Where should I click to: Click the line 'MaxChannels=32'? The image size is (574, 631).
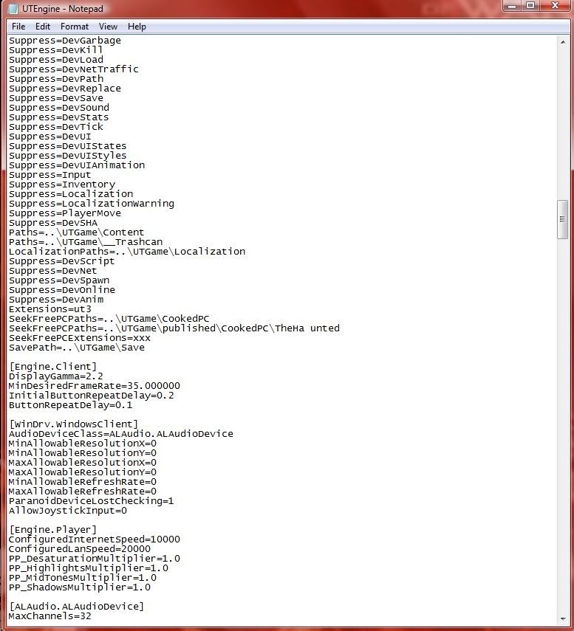50,616
